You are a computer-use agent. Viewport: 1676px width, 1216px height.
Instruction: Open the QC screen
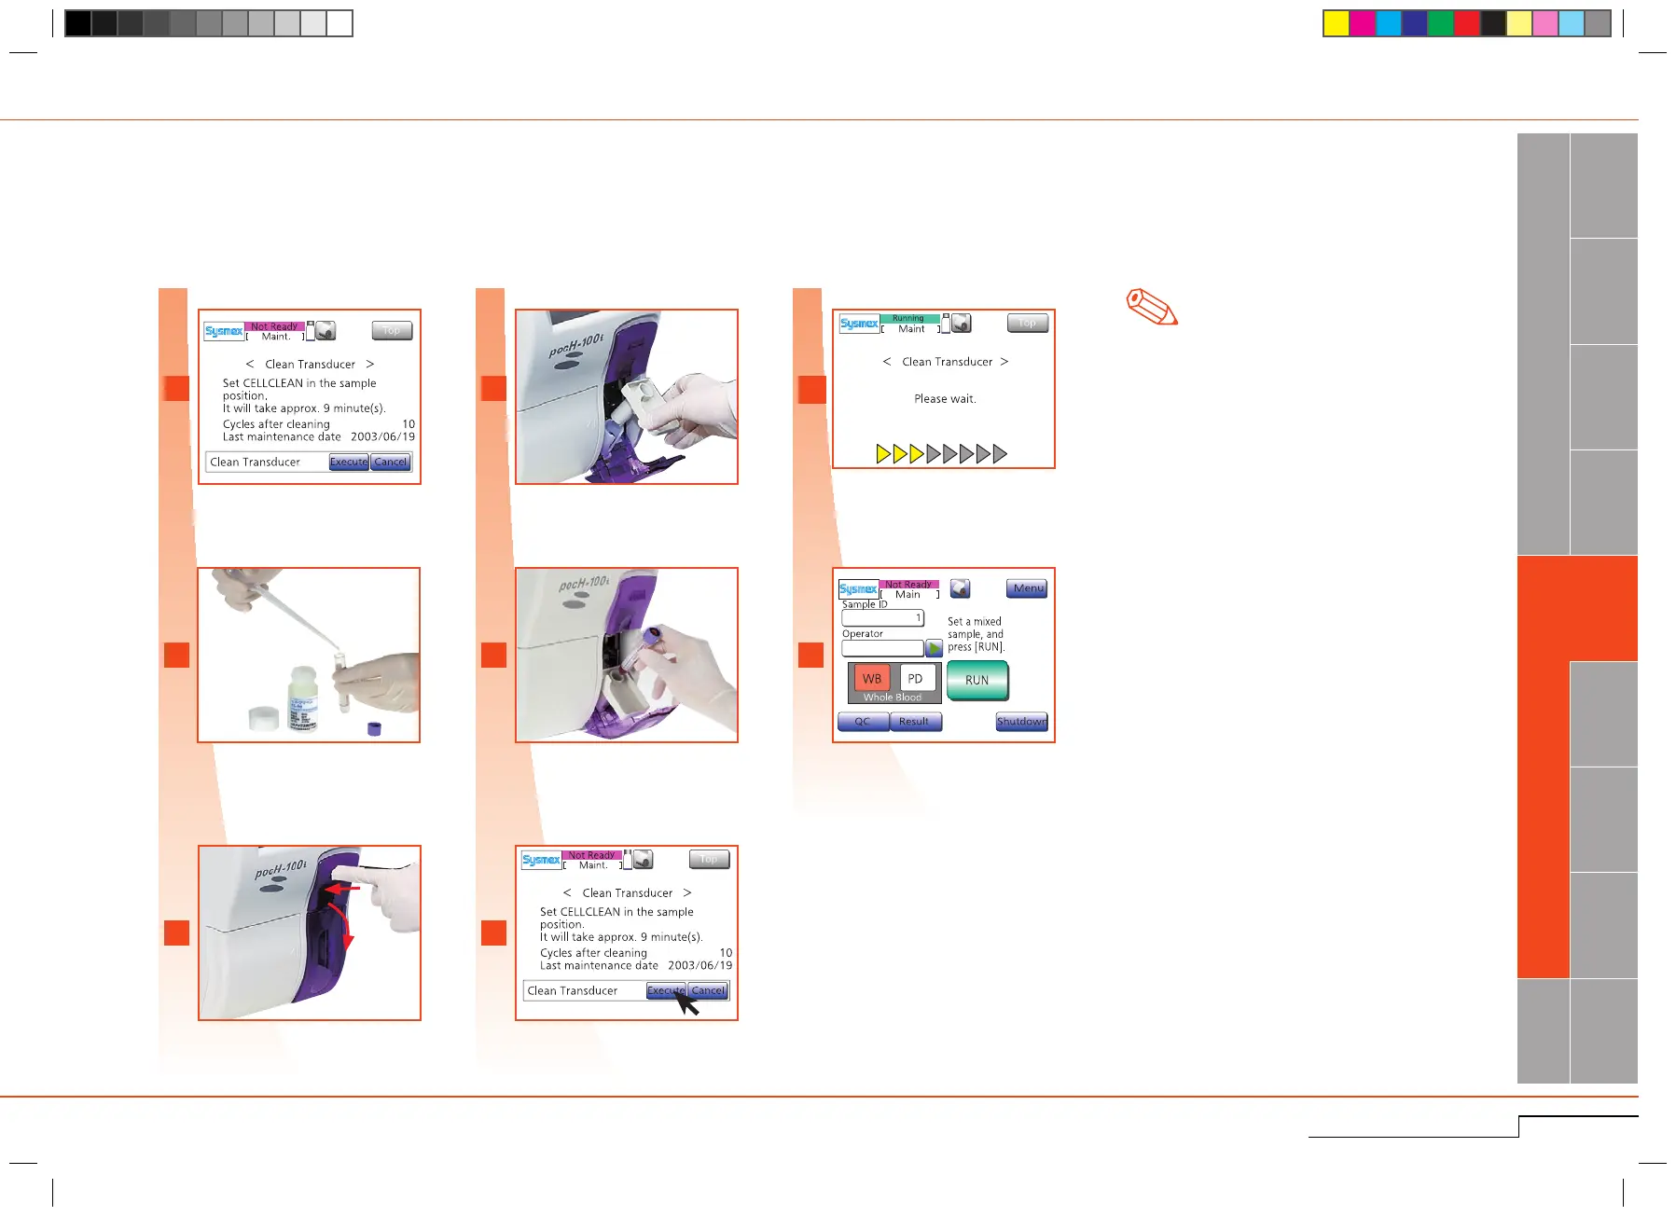click(863, 721)
